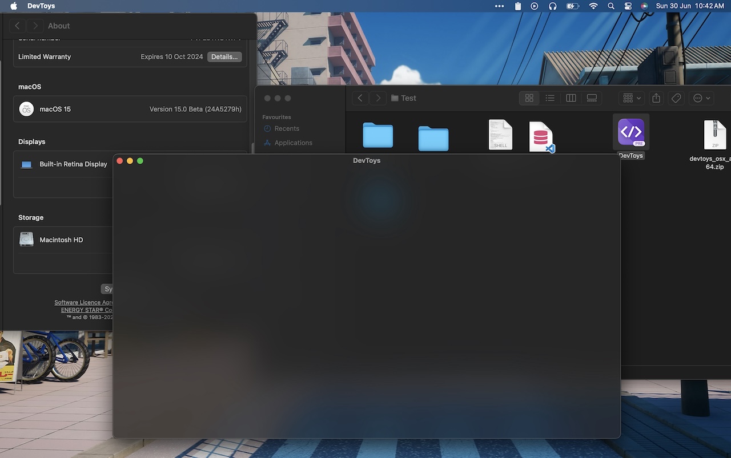The height and width of the screenshot is (458, 731).
Task: Switch Finder to list view
Action: 550,98
